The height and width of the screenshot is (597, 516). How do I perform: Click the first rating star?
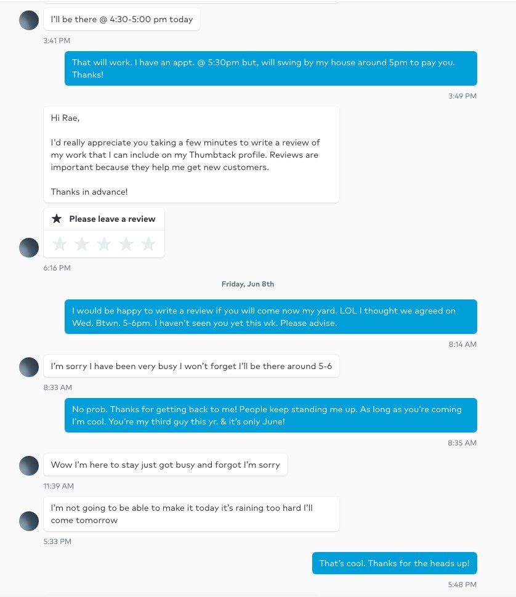60,245
